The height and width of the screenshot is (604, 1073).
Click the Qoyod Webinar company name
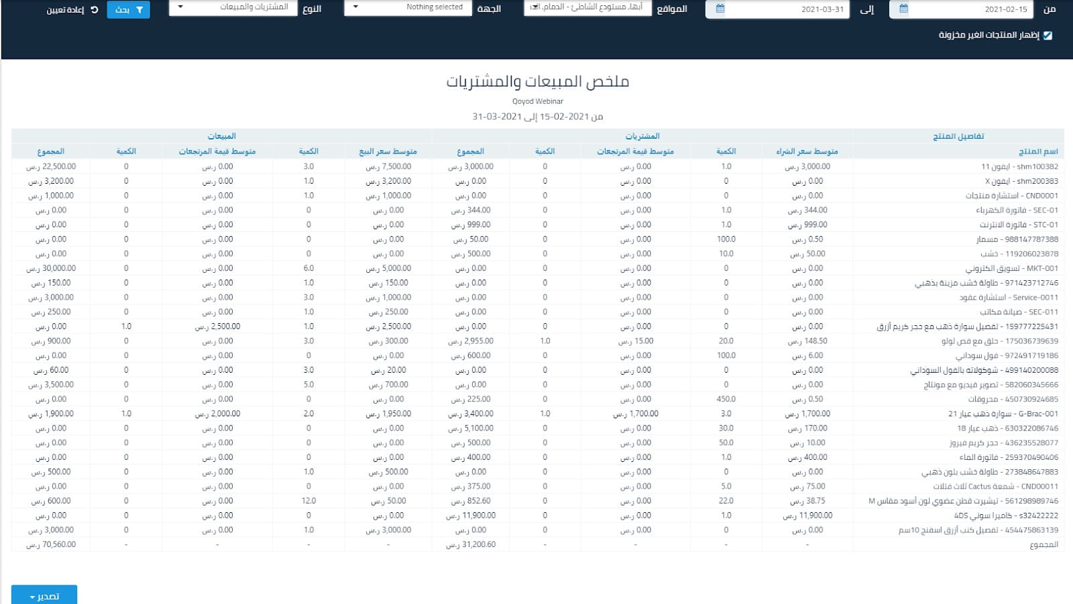(x=538, y=101)
